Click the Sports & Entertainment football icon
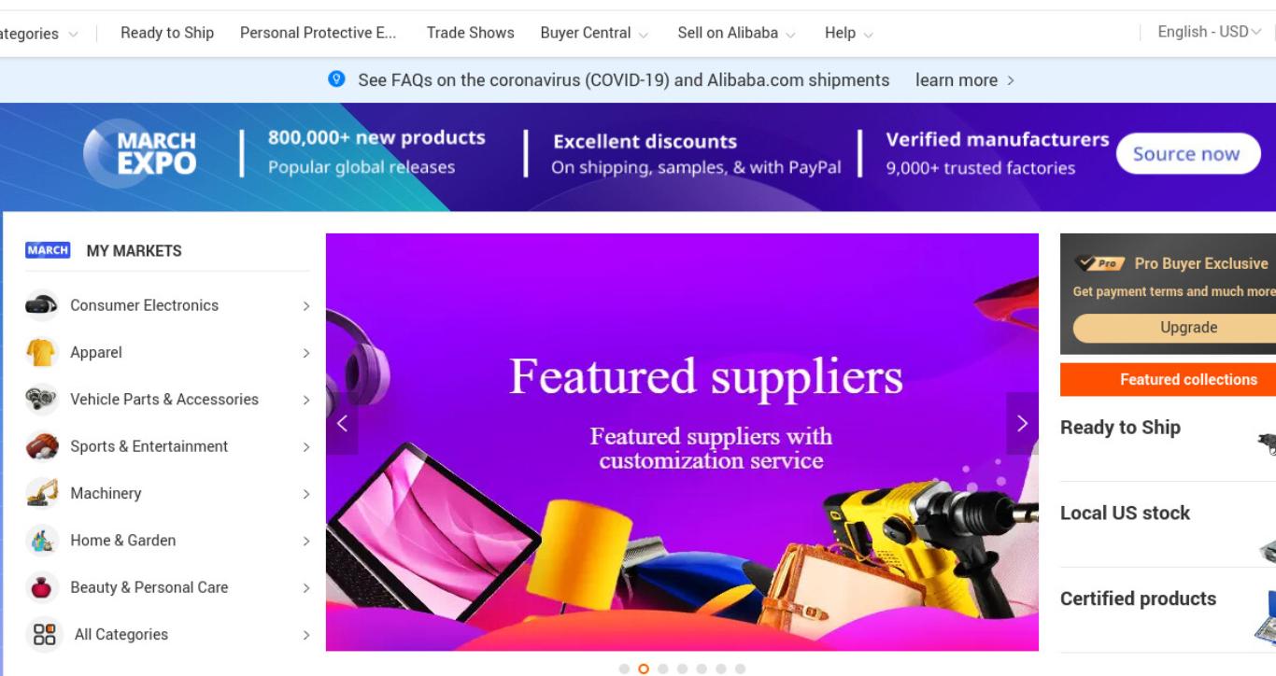This screenshot has height=676, width=1276. click(42, 446)
